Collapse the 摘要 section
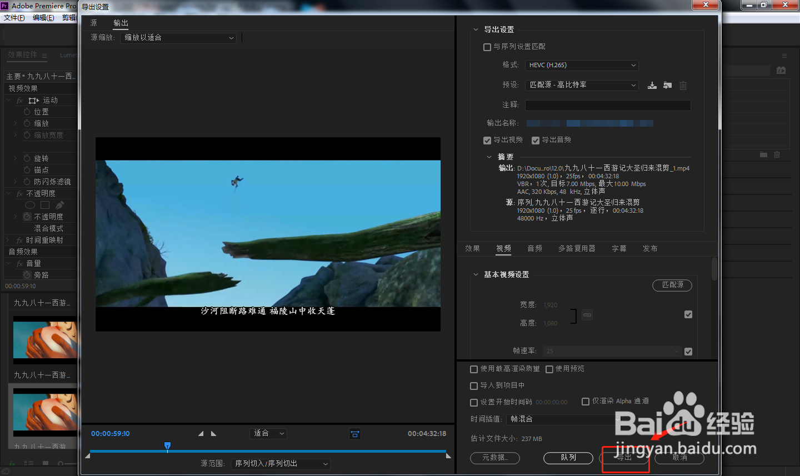Viewport: 800px width, 476px height. point(489,157)
